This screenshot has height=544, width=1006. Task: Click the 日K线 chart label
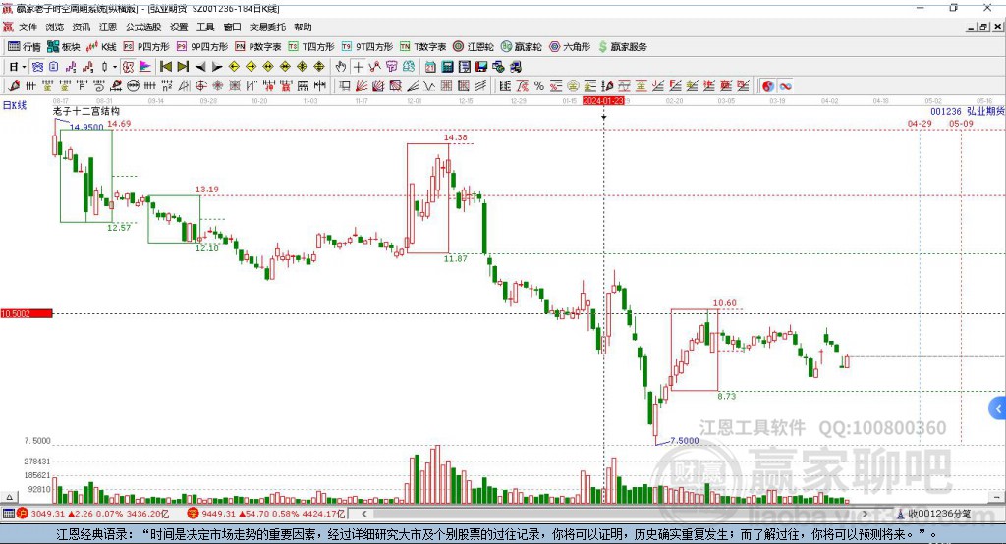pyautogui.click(x=15, y=105)
